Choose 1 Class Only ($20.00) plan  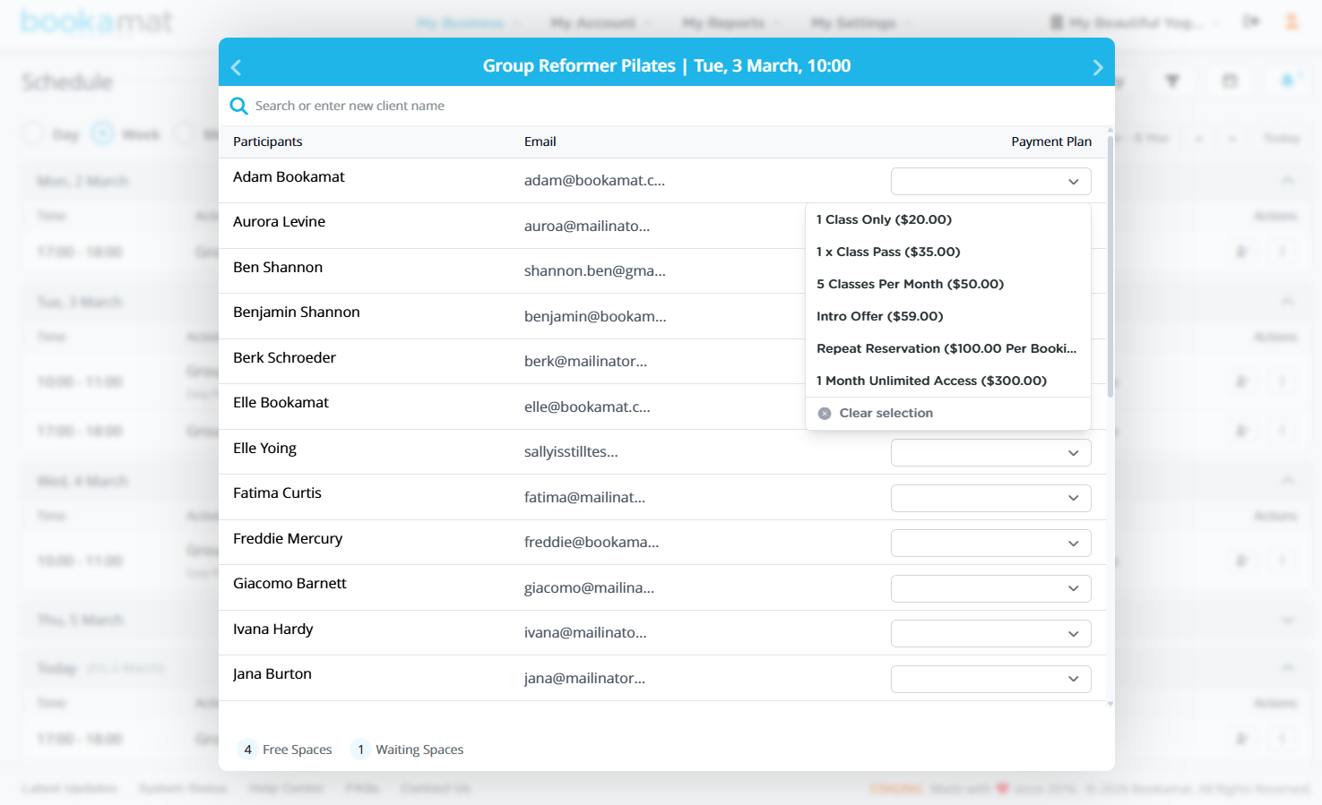point(947,219)
